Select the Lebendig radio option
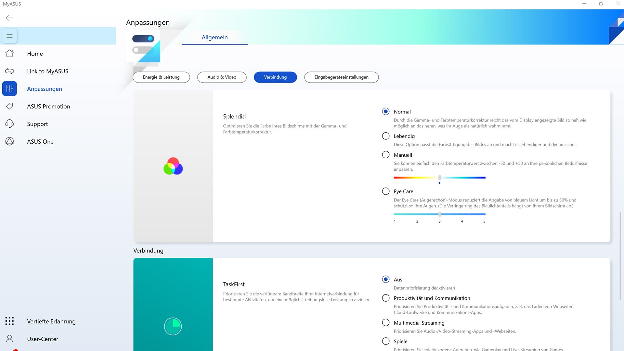Viewport: 624px width, 351px height. (x=386, y=136)
